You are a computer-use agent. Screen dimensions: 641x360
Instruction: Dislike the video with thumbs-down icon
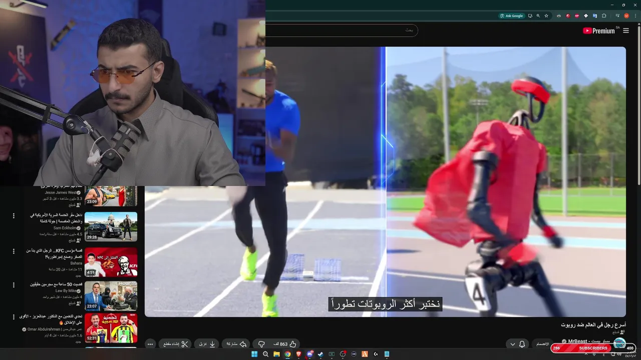coord(261,344)
